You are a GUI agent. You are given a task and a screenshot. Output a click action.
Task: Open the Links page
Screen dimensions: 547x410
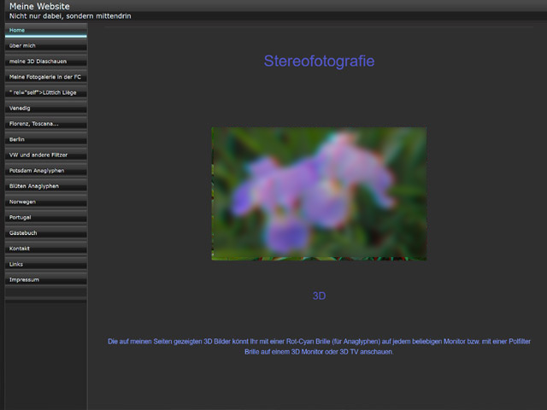(44, 264)
